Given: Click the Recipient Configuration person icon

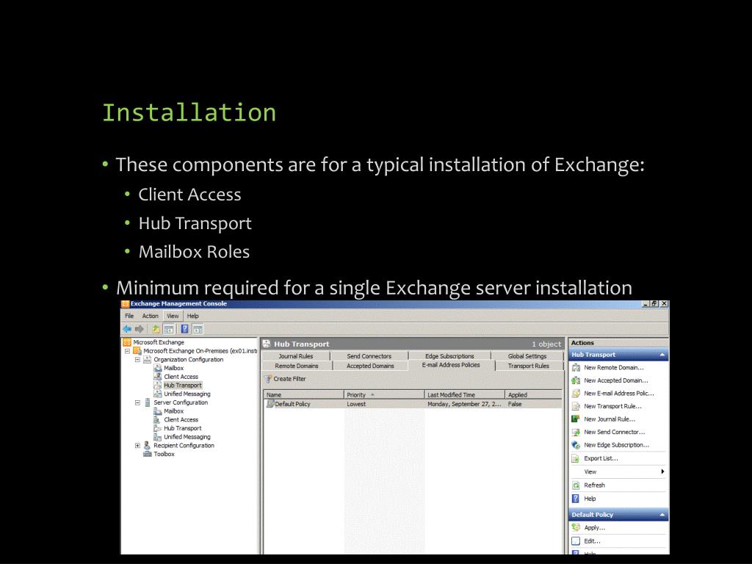Looking at the screenshot, I should tap(147, 446).
